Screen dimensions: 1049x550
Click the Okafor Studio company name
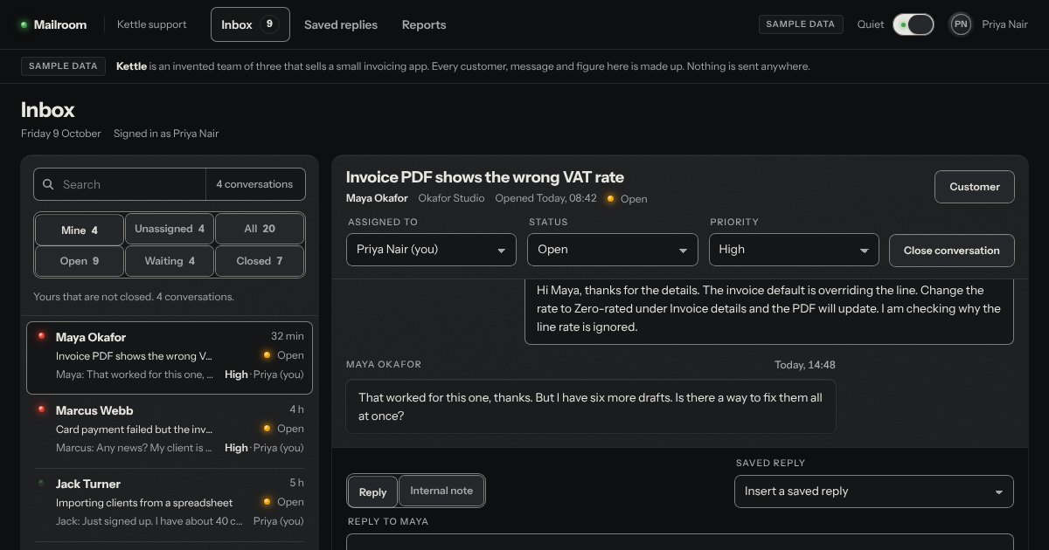click(x=451, y=198)
